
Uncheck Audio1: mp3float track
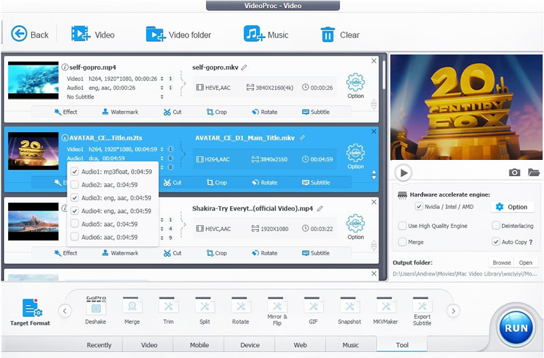tap(75, 172)
